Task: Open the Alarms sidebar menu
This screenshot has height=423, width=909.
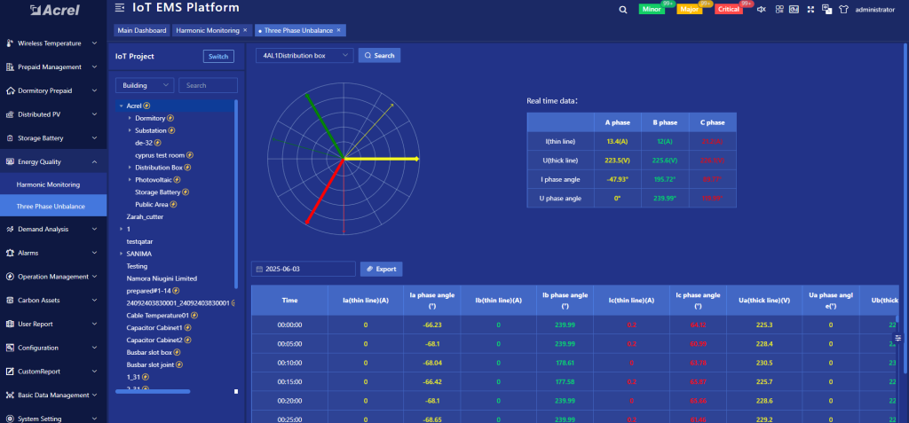Action: tap(53, 254)
